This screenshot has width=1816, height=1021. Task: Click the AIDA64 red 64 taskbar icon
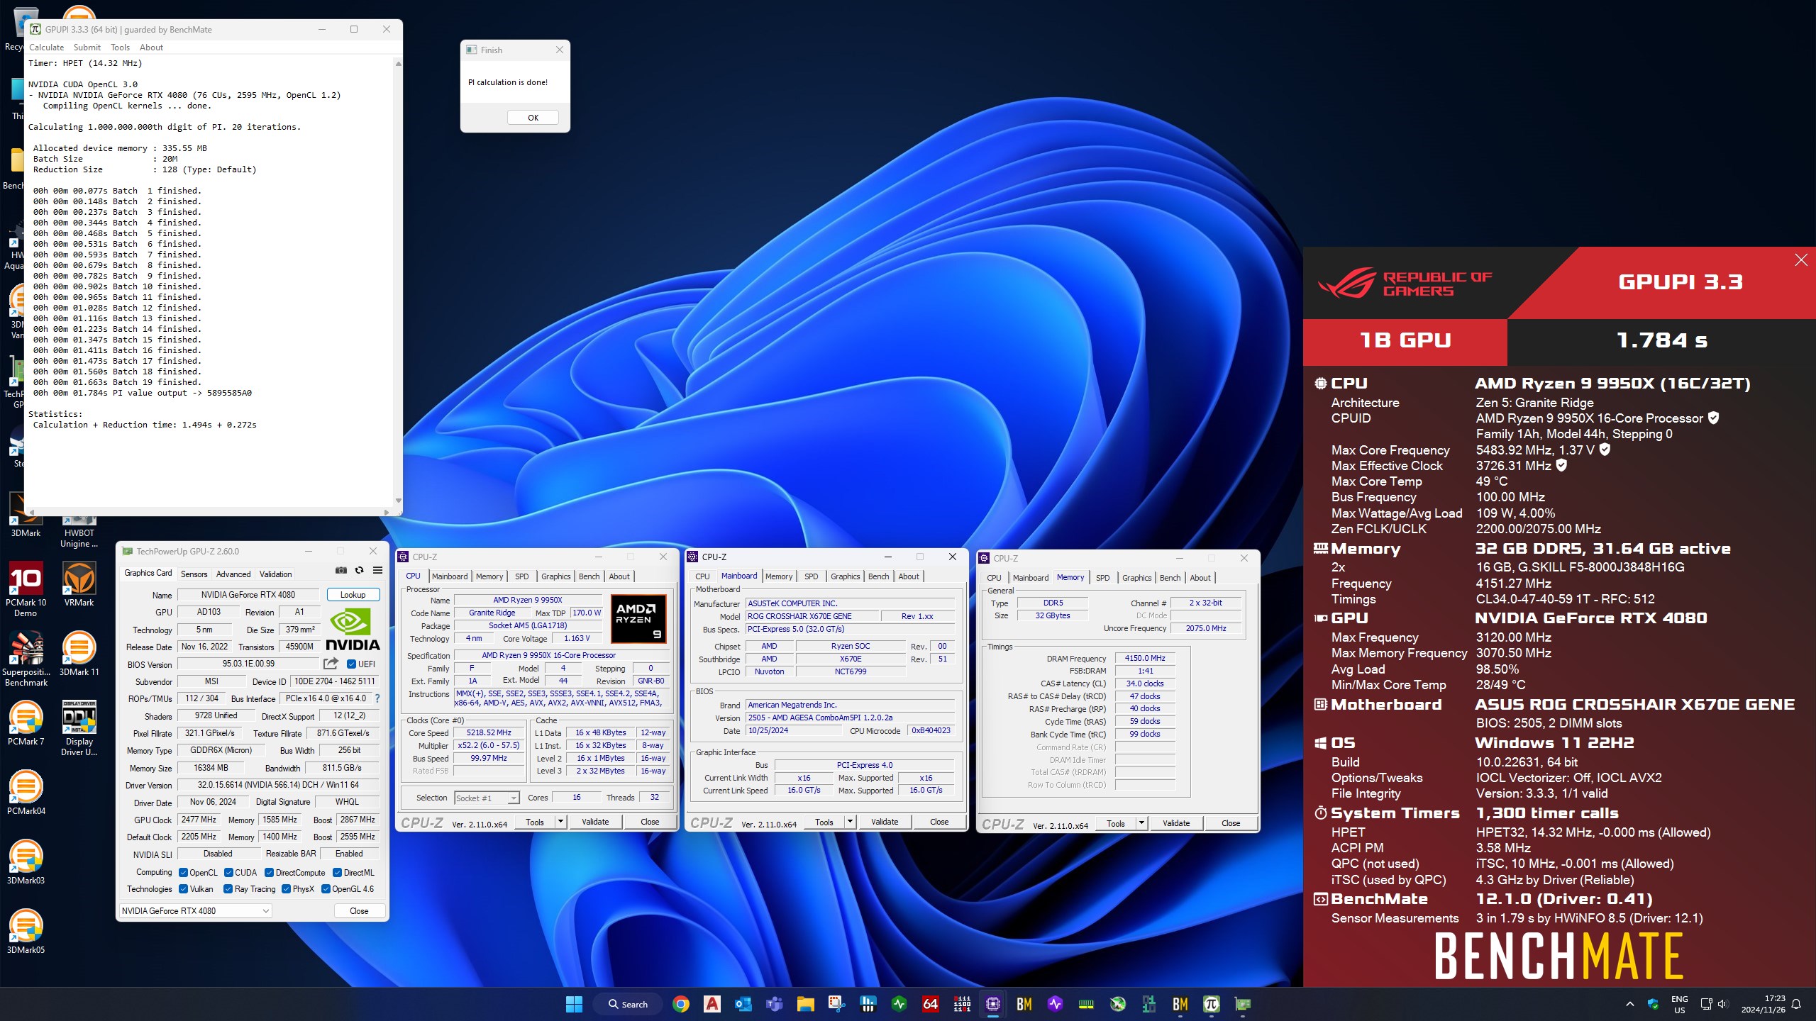point(930,1004)
